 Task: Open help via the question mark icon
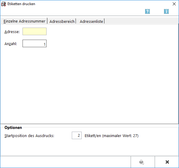(147, 11)
